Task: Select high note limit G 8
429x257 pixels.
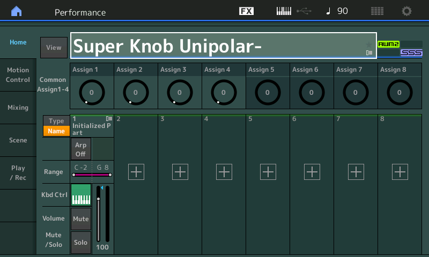Action: [102, 168]
